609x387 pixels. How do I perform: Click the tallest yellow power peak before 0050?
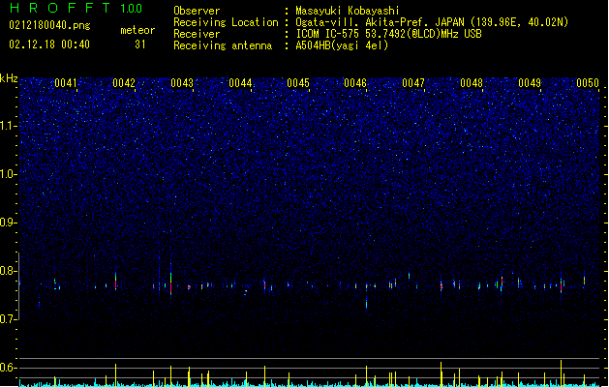(561, 372)
